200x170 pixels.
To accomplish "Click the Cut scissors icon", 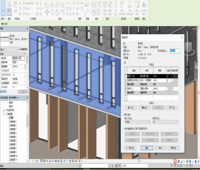I will tap(20, 3).
